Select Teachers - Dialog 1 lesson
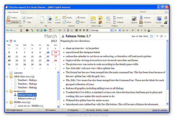The width and height of the screenshot is (174, 117). (28, 80)
